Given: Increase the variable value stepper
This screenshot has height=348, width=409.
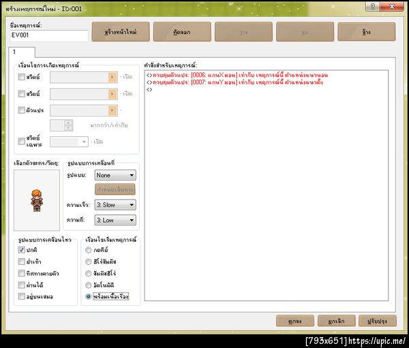Looking at the screenshot, I should click(68, 123).
